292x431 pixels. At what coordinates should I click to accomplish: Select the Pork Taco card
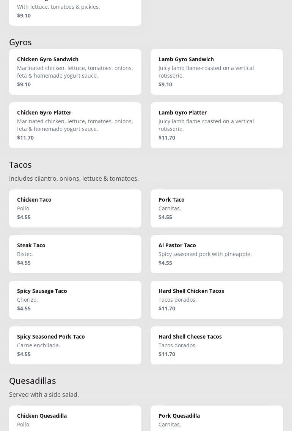(217, 208)
